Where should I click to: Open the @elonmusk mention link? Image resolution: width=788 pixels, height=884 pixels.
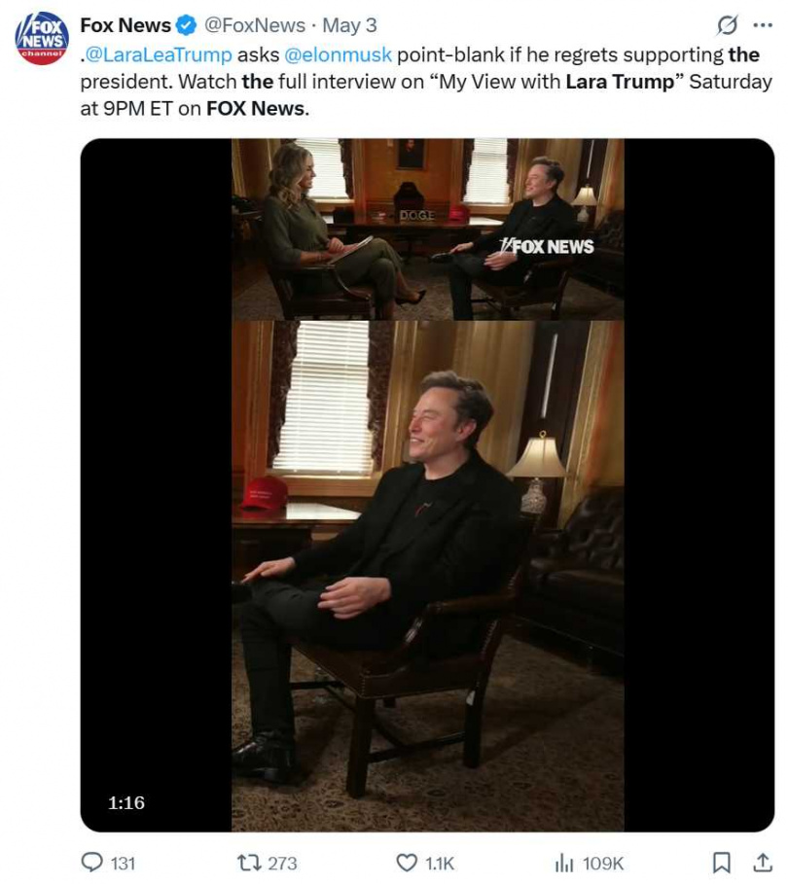click(334, 55)
